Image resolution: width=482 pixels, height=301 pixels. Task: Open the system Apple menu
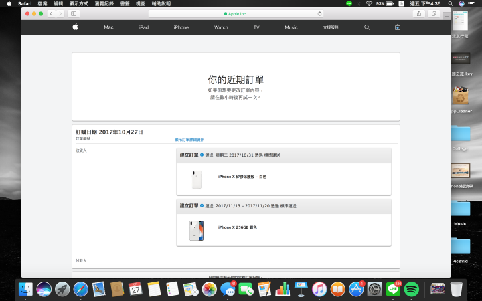(x=9, y=4)
